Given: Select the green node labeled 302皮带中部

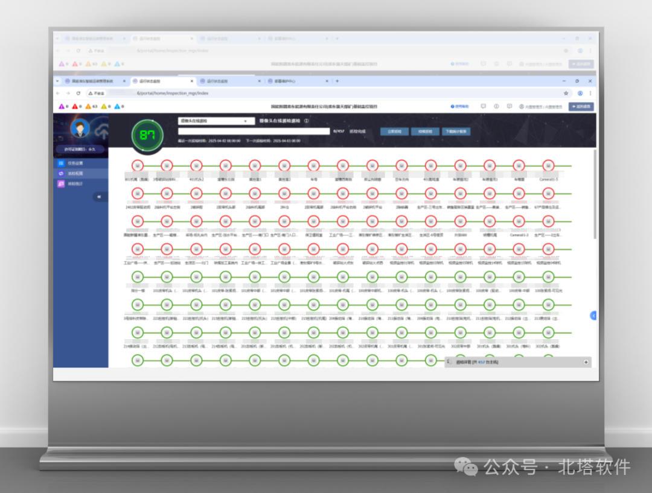Looking at the screenshot, I should pos(460,332).
